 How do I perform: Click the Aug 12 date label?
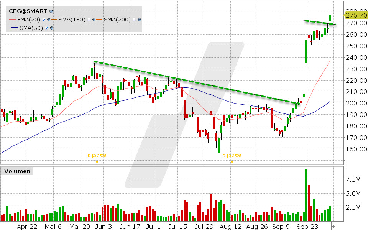[x=230, y=227]
